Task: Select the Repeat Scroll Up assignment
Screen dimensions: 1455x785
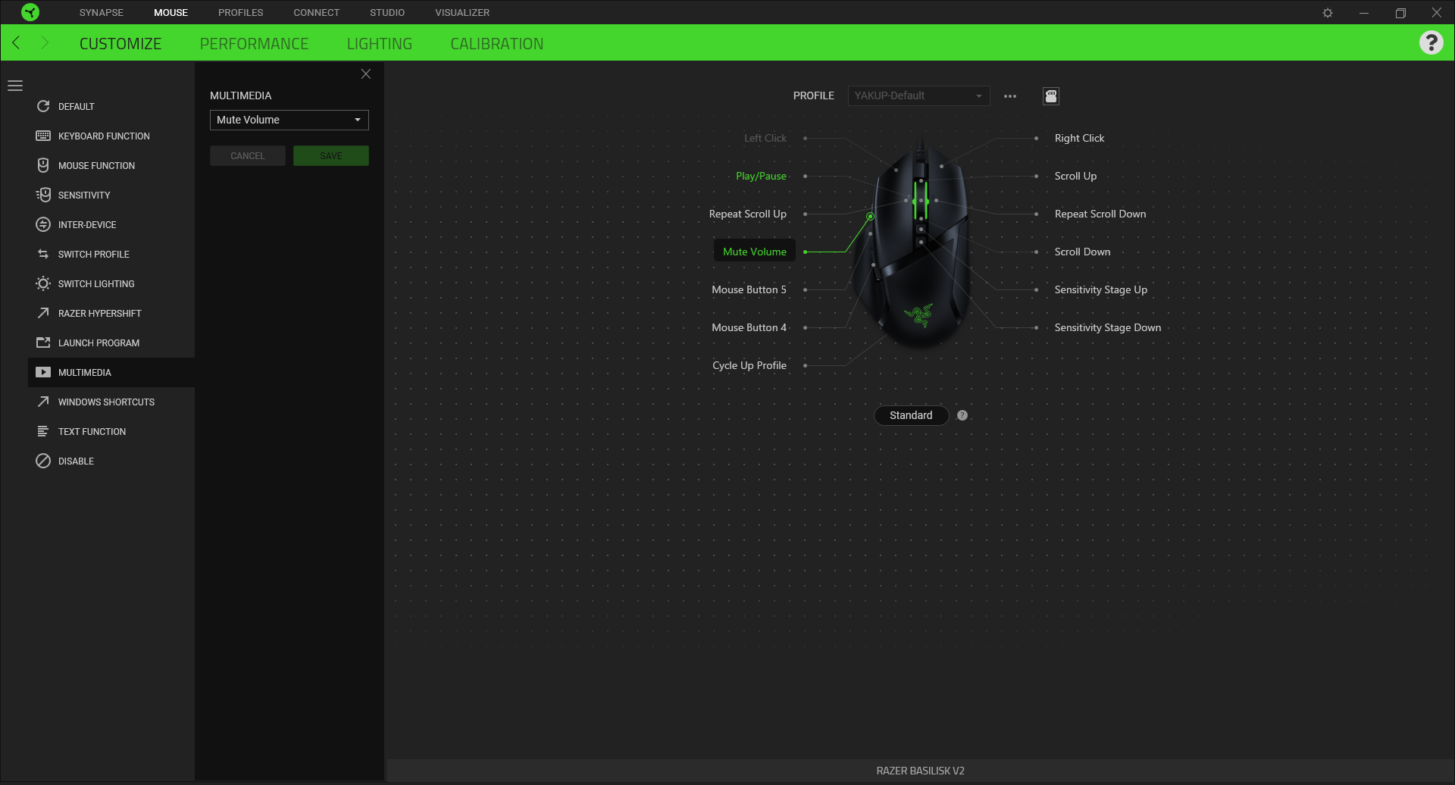Action: point(748,214)
